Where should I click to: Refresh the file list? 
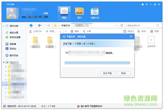point(122,26)
